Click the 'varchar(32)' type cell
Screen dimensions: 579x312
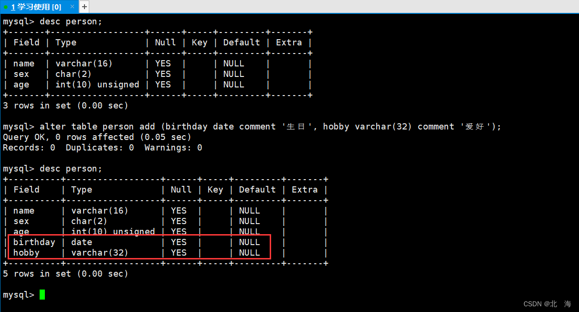click(x=100, y=253)
